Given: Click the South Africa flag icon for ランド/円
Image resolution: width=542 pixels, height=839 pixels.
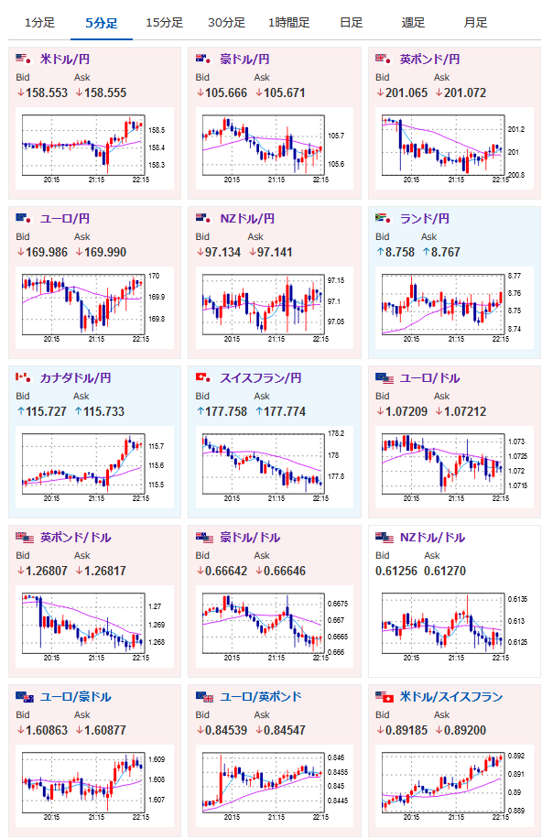Looking at the screenshot, I should pyautogui.click(x=384, y=218).
